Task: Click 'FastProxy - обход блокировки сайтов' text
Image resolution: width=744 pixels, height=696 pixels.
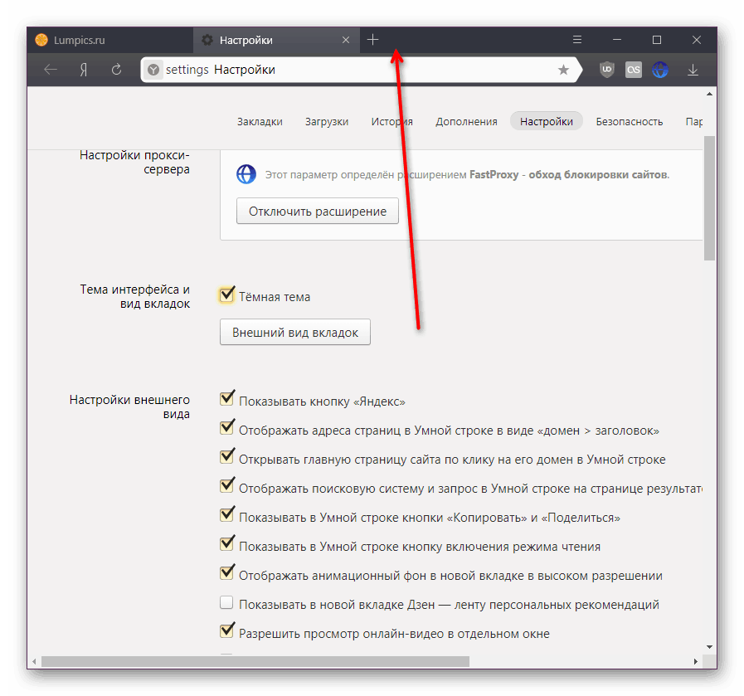Action: 569,174
